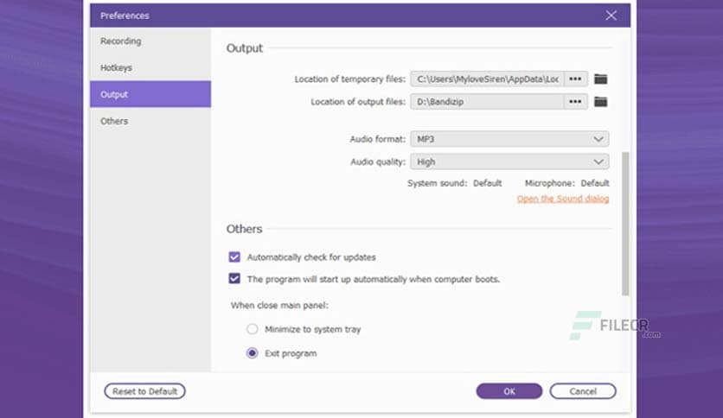The width and height of the screenshot is (723, 418).
Task: Browse for temporary files location (ellipsis)
Action: pyautogui.click(x=575, y=79)
